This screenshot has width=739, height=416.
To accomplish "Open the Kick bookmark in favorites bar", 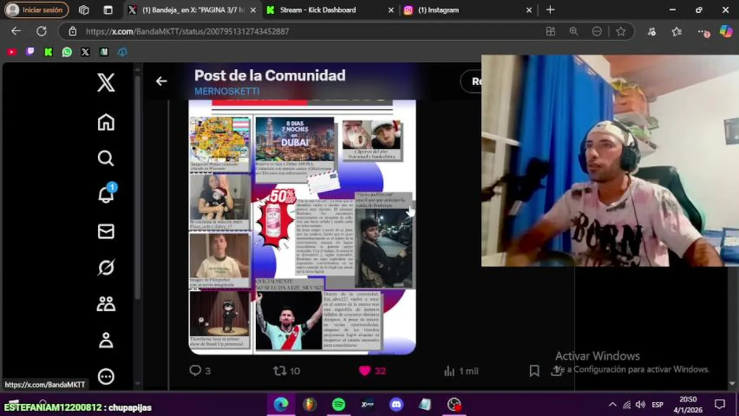I will point(49,52).
